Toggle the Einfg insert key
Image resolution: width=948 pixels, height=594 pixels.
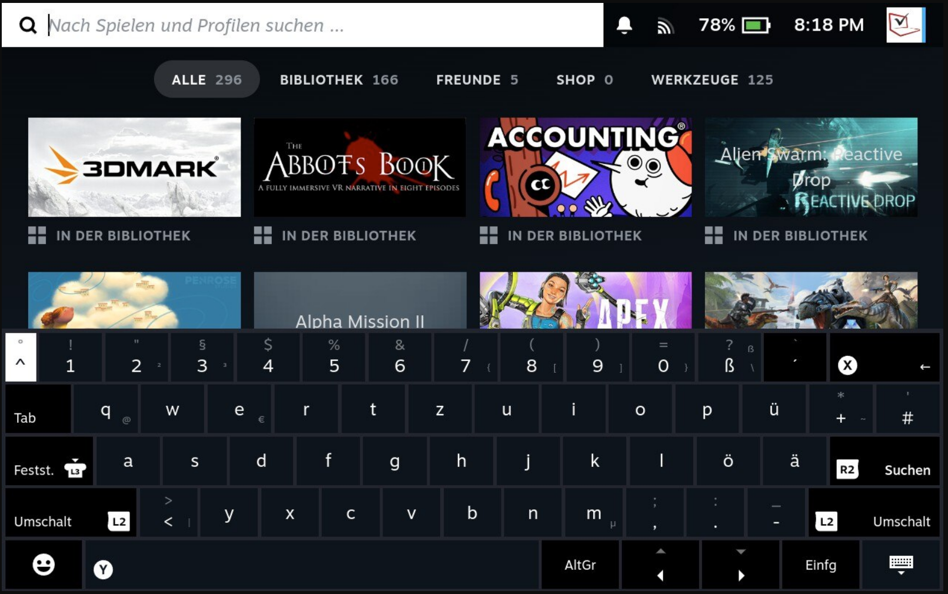click(820, 565)
